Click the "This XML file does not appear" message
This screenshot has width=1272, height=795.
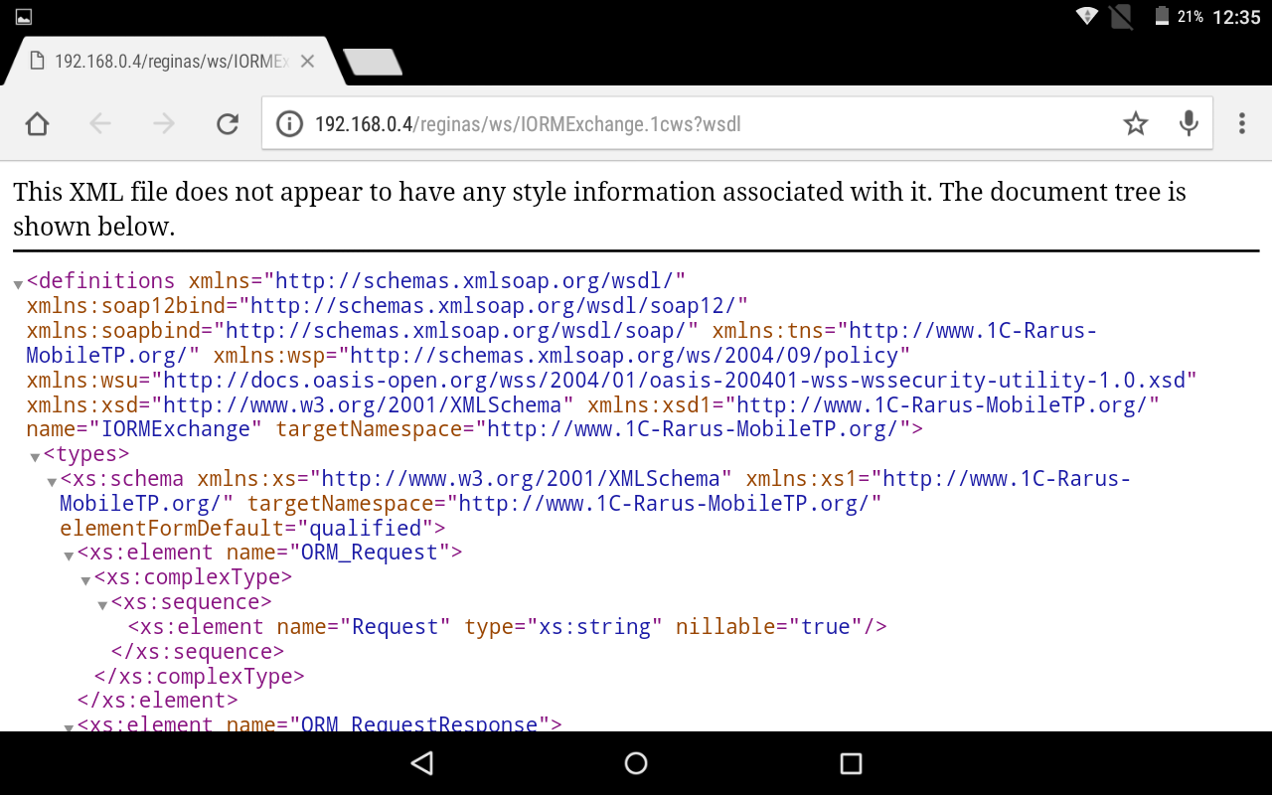click(x=599, y=209)
